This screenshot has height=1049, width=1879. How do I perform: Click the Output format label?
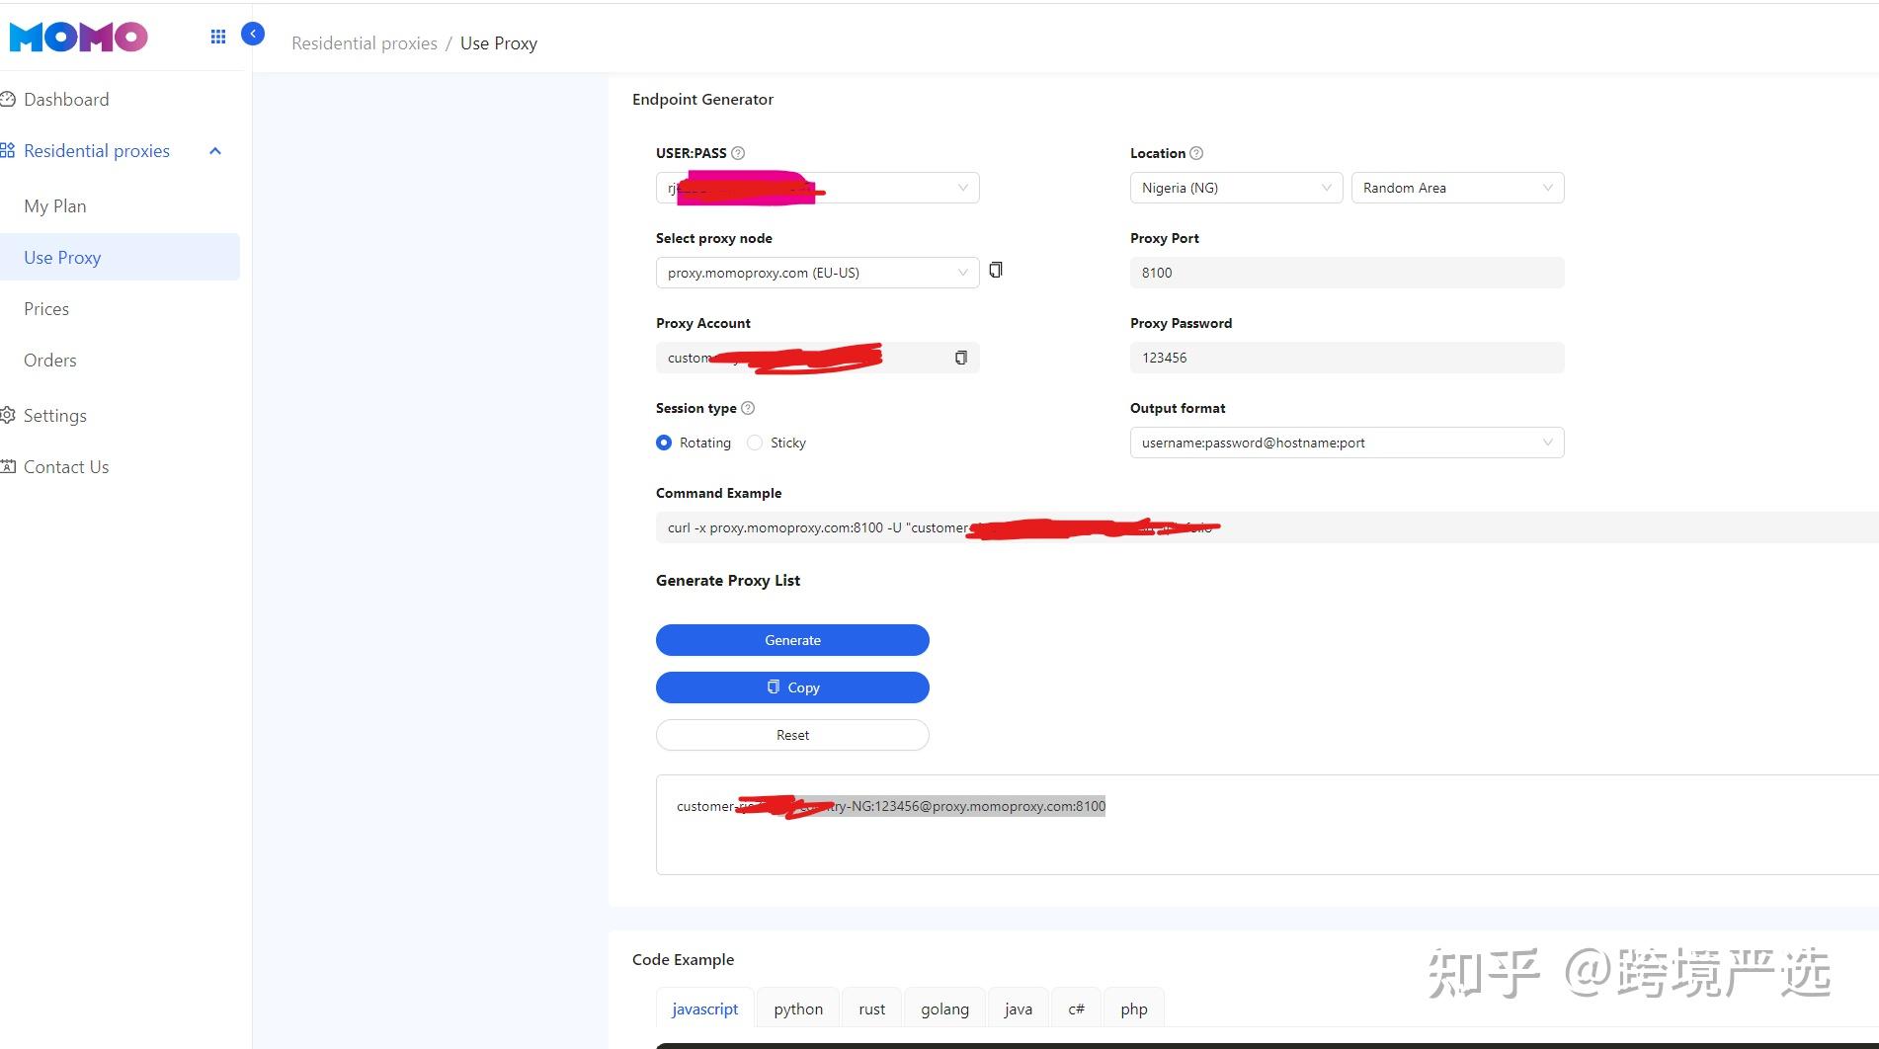1178,408
